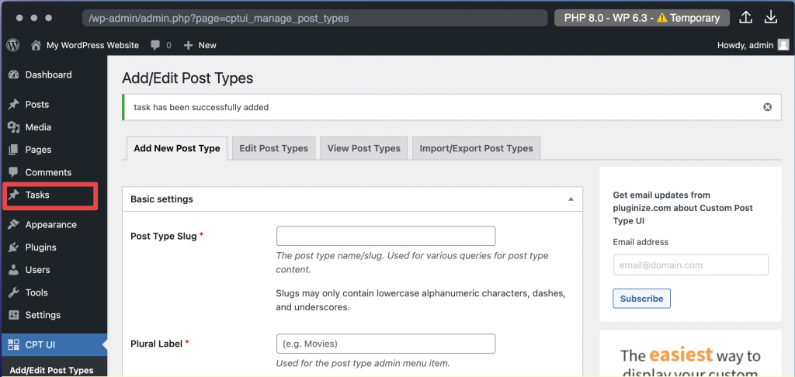Collapse the Basic settings panel
The image size is (795, 377).
(571, 199)
